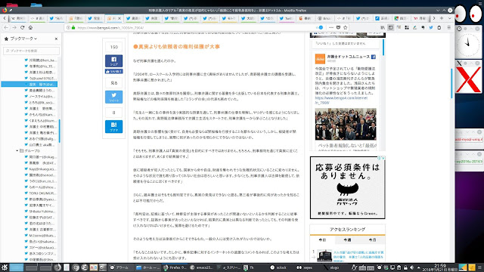Switch to the first tab with the W icon
This screenshot has height=272, width=484.
click(x=18, y=18)
